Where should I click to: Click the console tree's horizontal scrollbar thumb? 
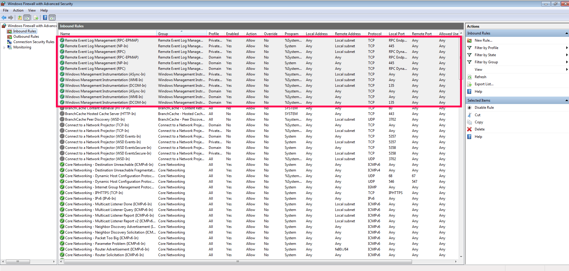[x=18, y=262]
